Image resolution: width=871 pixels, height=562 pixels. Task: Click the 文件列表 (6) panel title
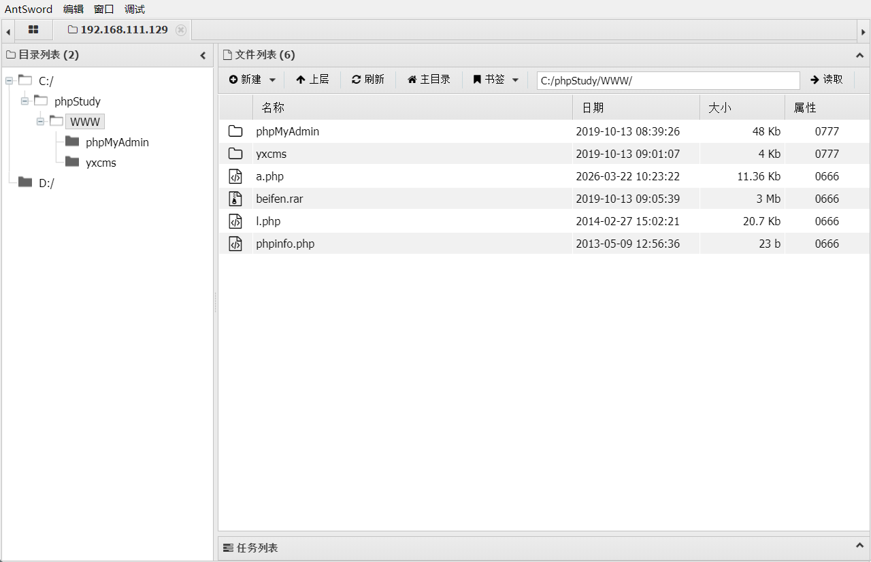click(x=265, y=55)
